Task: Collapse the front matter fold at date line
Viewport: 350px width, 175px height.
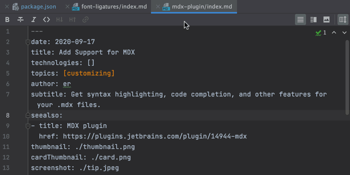Action: (x=28, y=42)
